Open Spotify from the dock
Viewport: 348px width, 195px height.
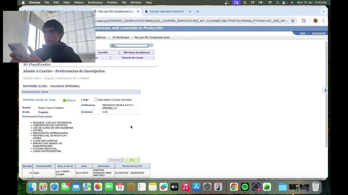(245, 187)
